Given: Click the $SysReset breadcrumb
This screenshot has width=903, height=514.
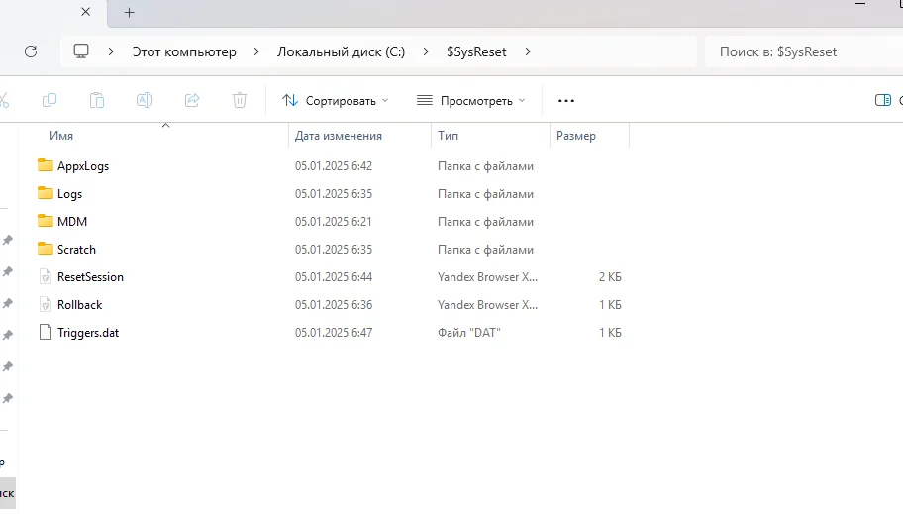Looking at the screenshot, I should [476, 51].
